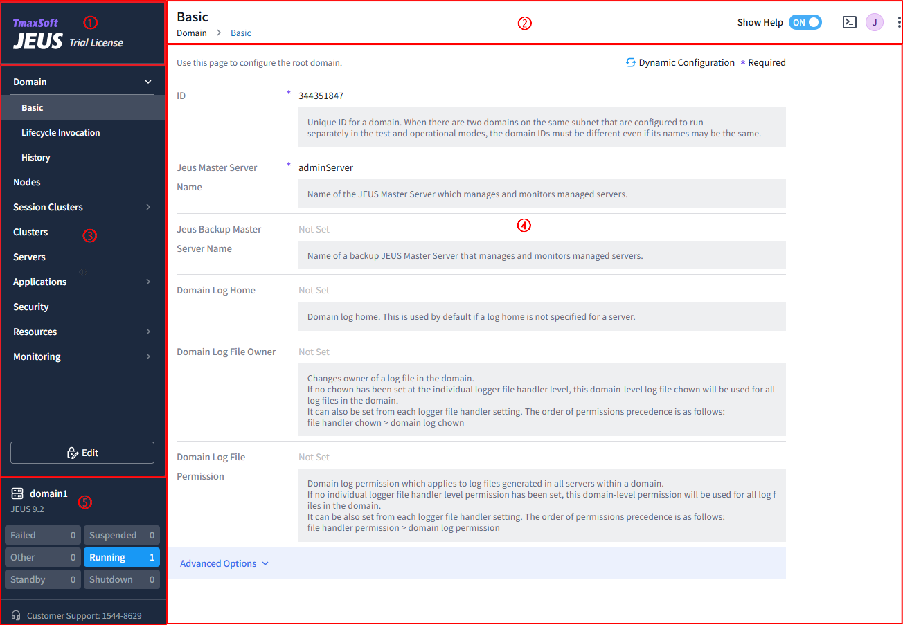The image size is (903, 625).
Task: Collapse the Domain menu chevron
Action: coord(147,82)
